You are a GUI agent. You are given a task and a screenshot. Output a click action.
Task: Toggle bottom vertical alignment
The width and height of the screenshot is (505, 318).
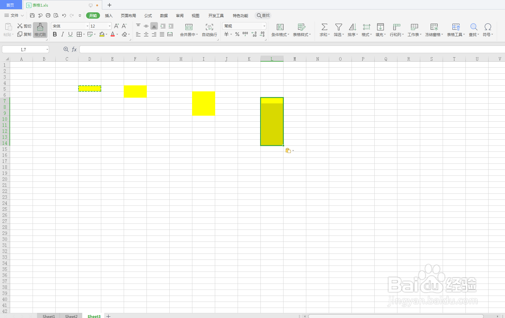point(154,26)
